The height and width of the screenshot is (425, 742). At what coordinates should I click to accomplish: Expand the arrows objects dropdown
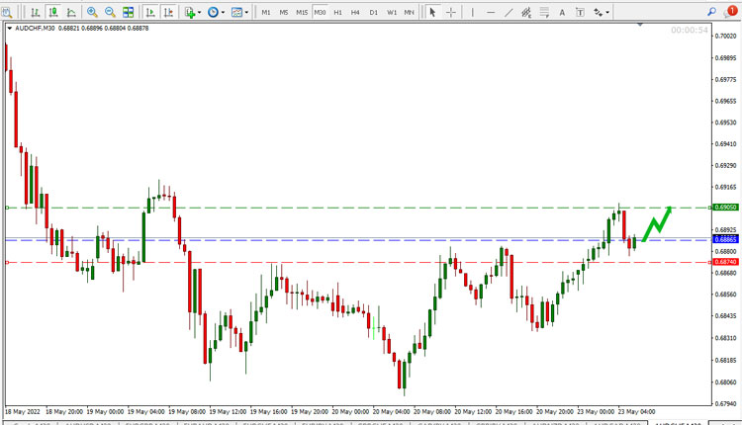(x=607, y=13)
